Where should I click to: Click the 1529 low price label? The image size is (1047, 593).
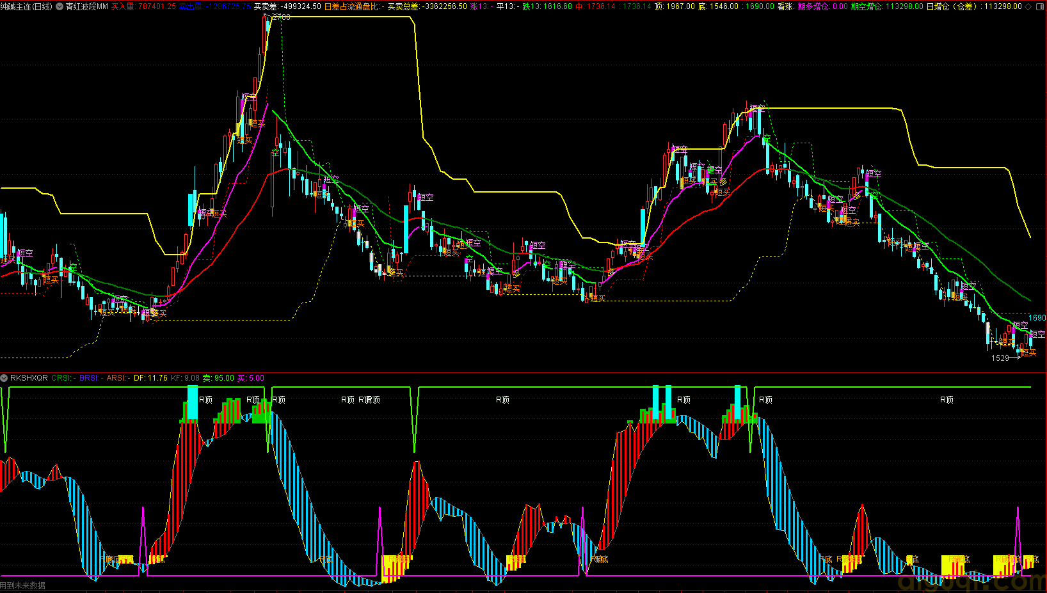tap(1000, 358)
